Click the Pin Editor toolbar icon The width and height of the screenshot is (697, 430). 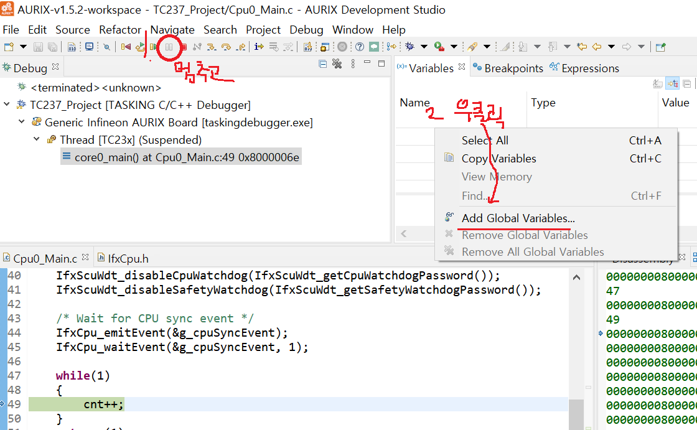tap(660, 47)
